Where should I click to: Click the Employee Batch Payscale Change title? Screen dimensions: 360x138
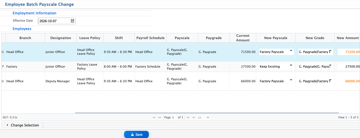click(x=39, y=5)
